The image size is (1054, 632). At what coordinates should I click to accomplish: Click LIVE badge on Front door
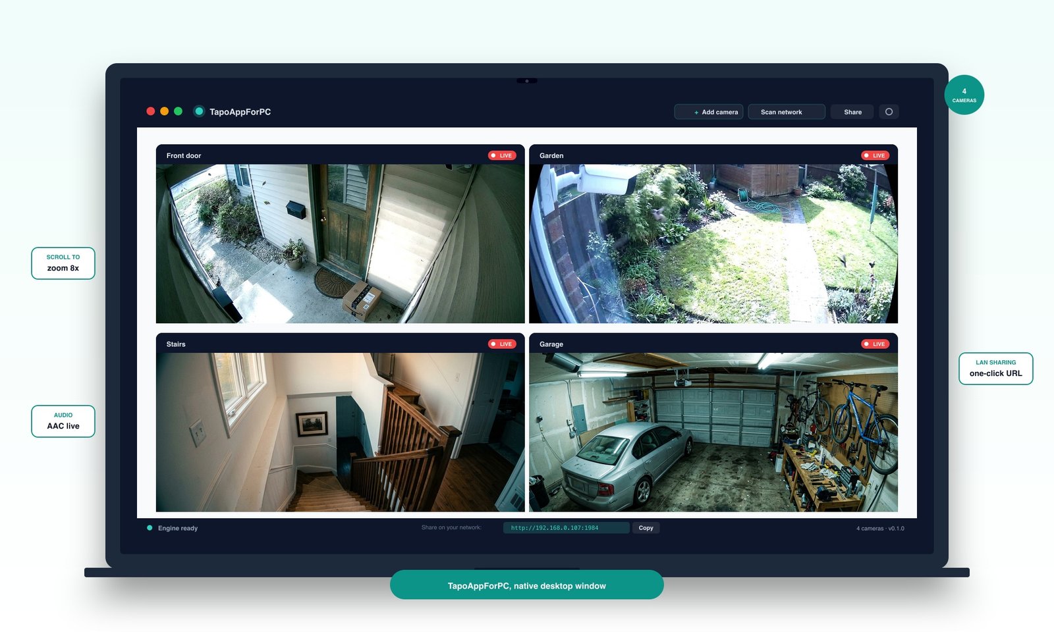[502, 155]
